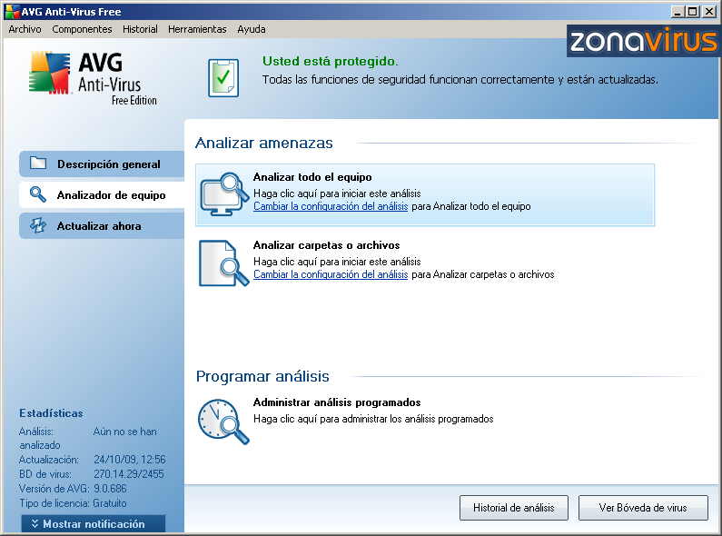The height and width of the screenshot is (536, 722).
Task: Click the scheduled scan clock icon
Action: coord(223,422)
